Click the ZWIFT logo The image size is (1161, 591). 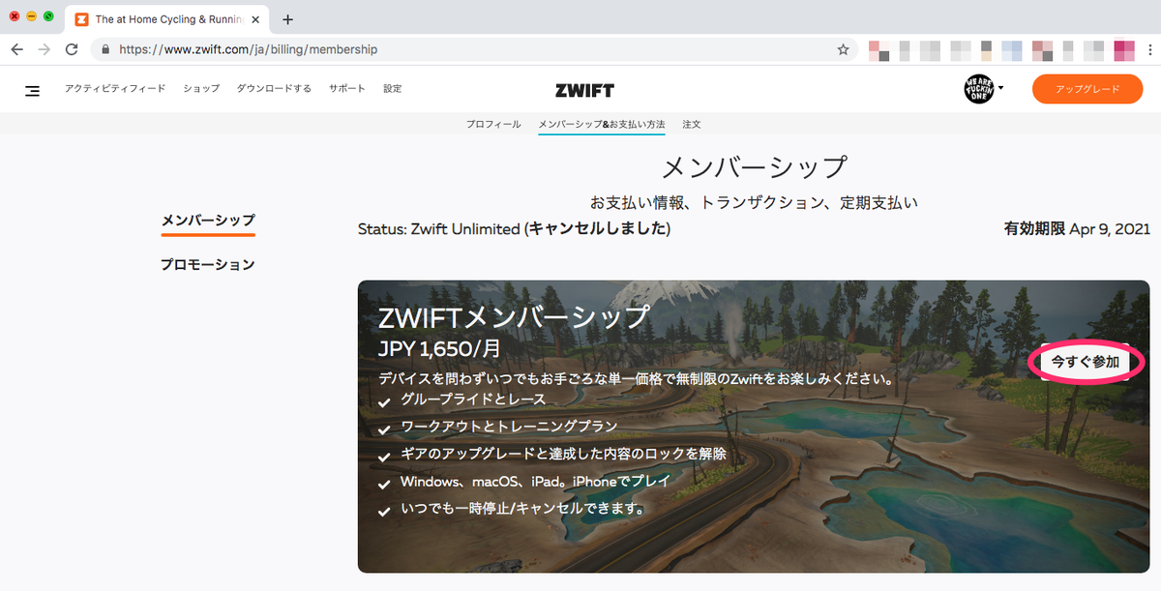[x=584, y=90]
